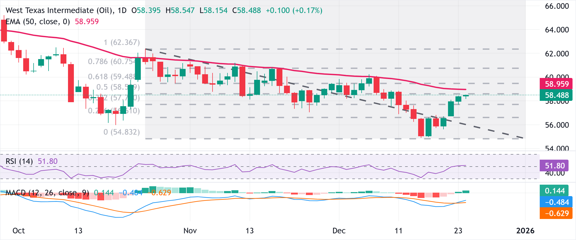Click the pink 58.959 EMA price tag

coord(557,84)
